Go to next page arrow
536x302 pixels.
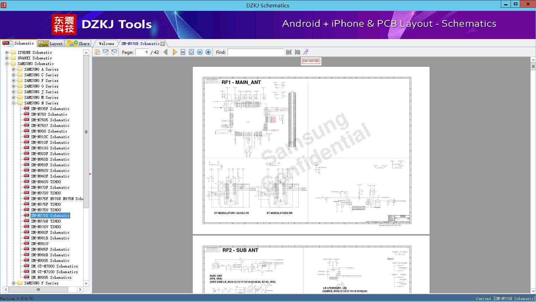[174, 52]
